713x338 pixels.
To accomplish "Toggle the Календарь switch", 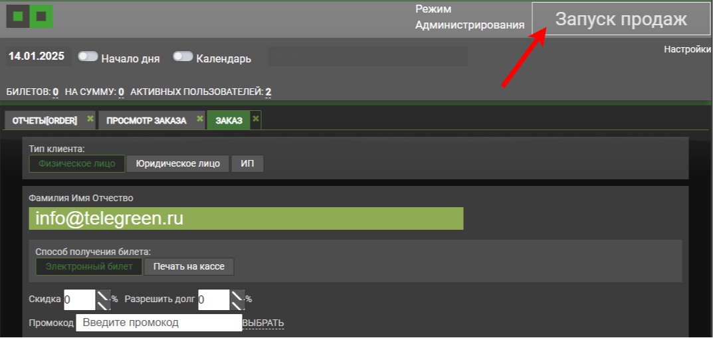I will 183,56.
